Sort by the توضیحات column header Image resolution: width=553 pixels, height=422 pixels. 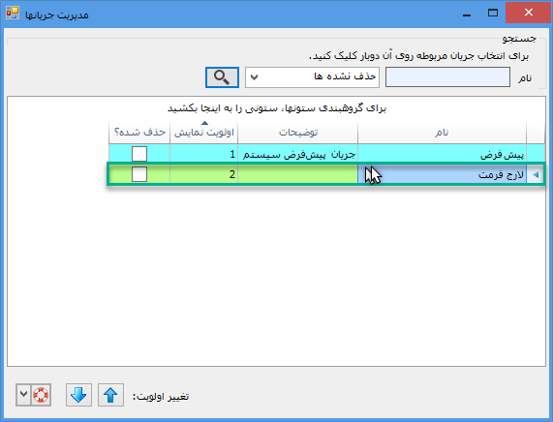298,133
